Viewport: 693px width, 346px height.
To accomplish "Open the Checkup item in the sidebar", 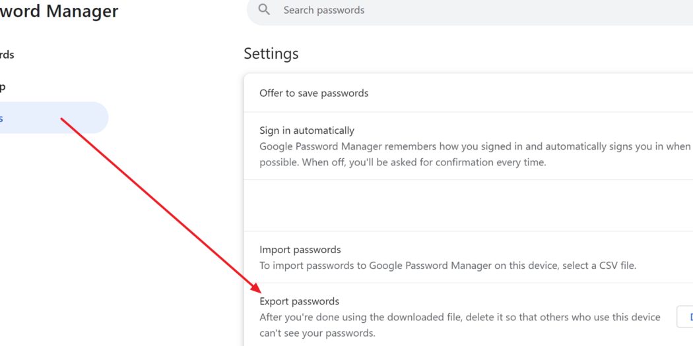I will pos(3,87).
